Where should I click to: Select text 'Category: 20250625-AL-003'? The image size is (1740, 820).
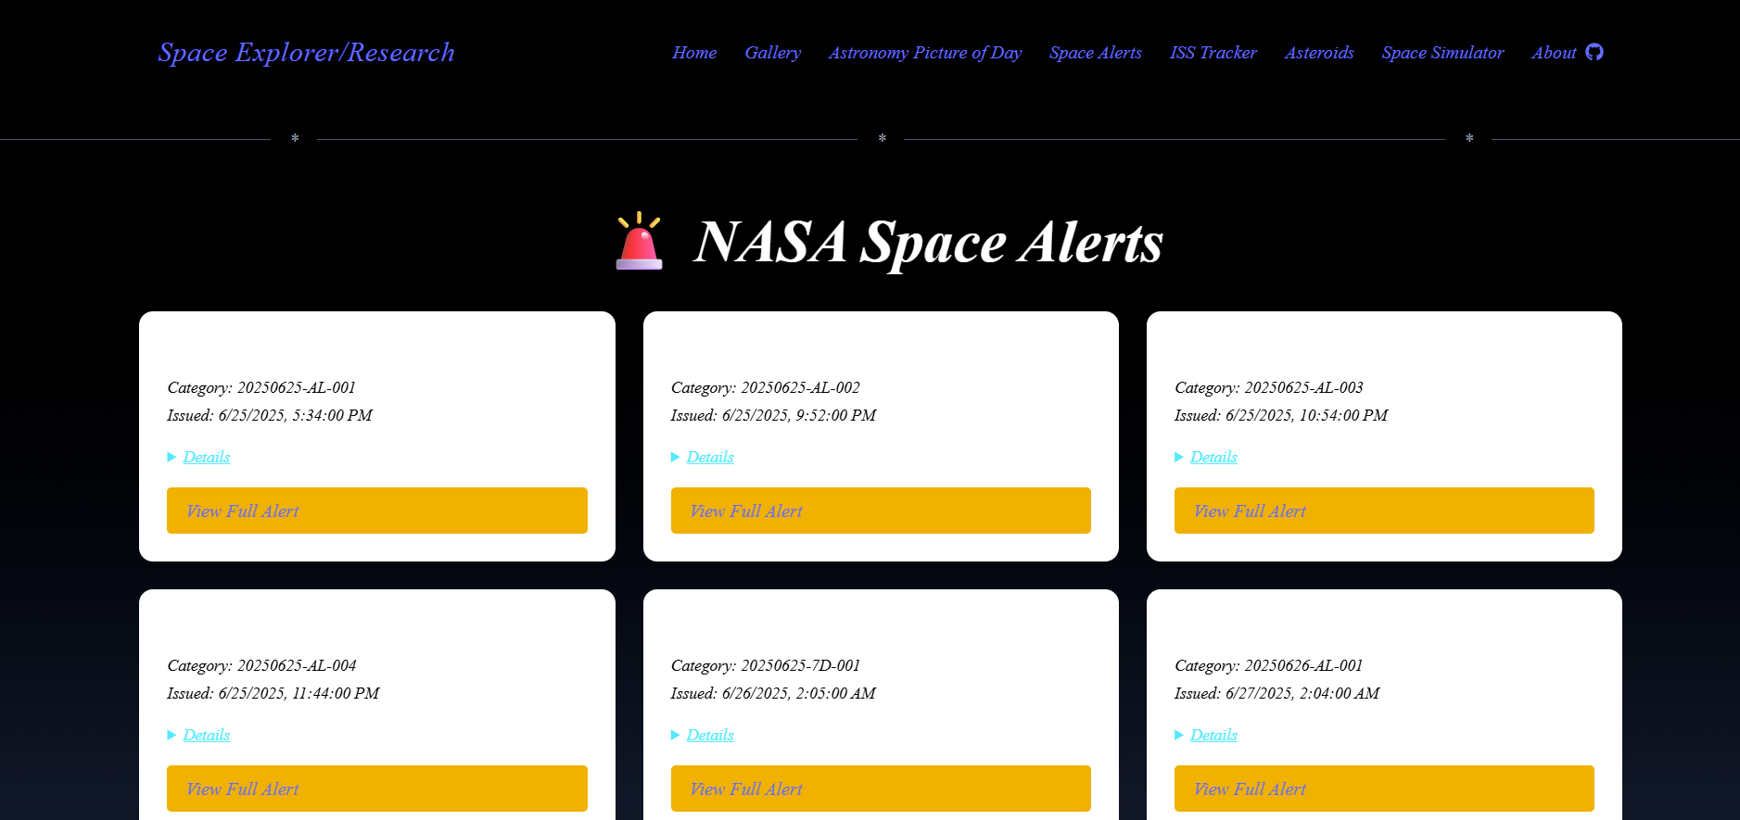tap(1269, 387)
